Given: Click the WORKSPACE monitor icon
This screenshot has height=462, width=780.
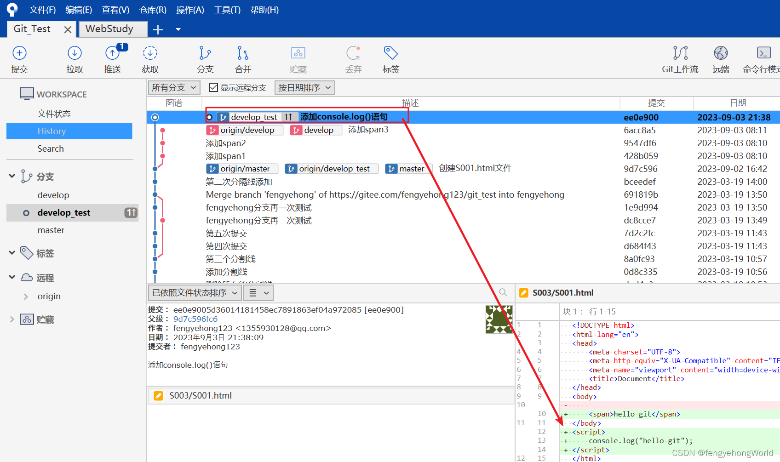Looking at the screenshot, I should [27, 94].
